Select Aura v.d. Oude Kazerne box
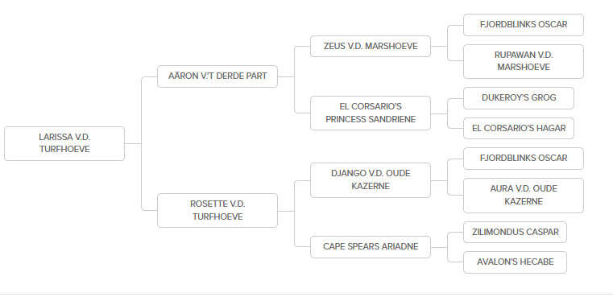 click(x=524, y=196)
